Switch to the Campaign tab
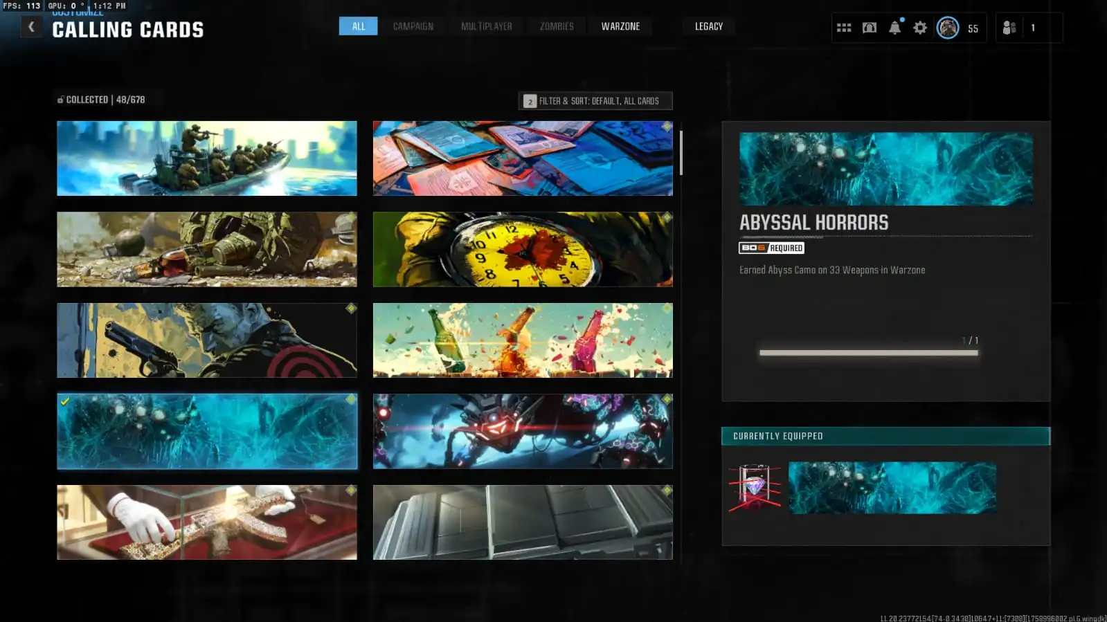This screenshot has height=622, width=1107. [x=413, y=26]
